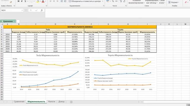The width and height of the screenshot is (190, 106).
Task: Click the Tesla Маржинальность chart title
Action: pyautogui.click(x=48, y=55)
